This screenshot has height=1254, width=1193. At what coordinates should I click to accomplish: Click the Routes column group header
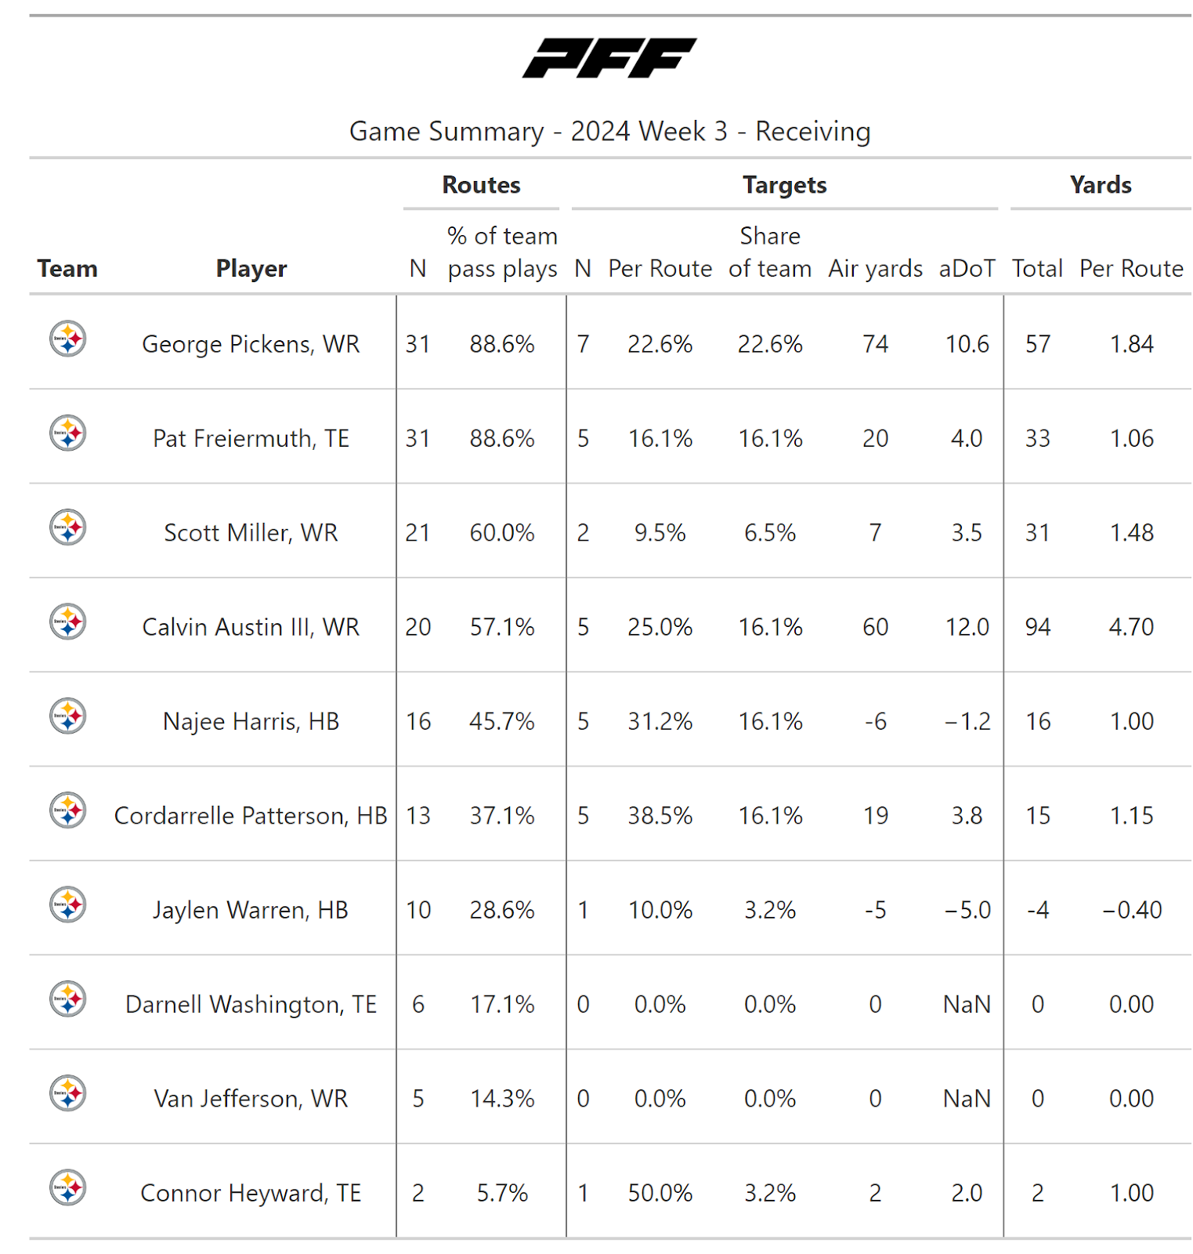click(481, 185)
